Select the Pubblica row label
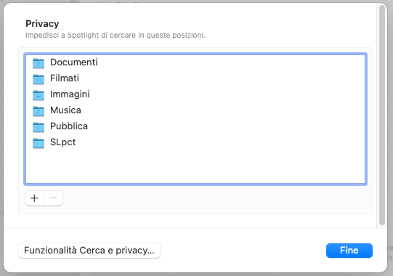The width and height of the screenshot is (393, 276). click(69, 126)
